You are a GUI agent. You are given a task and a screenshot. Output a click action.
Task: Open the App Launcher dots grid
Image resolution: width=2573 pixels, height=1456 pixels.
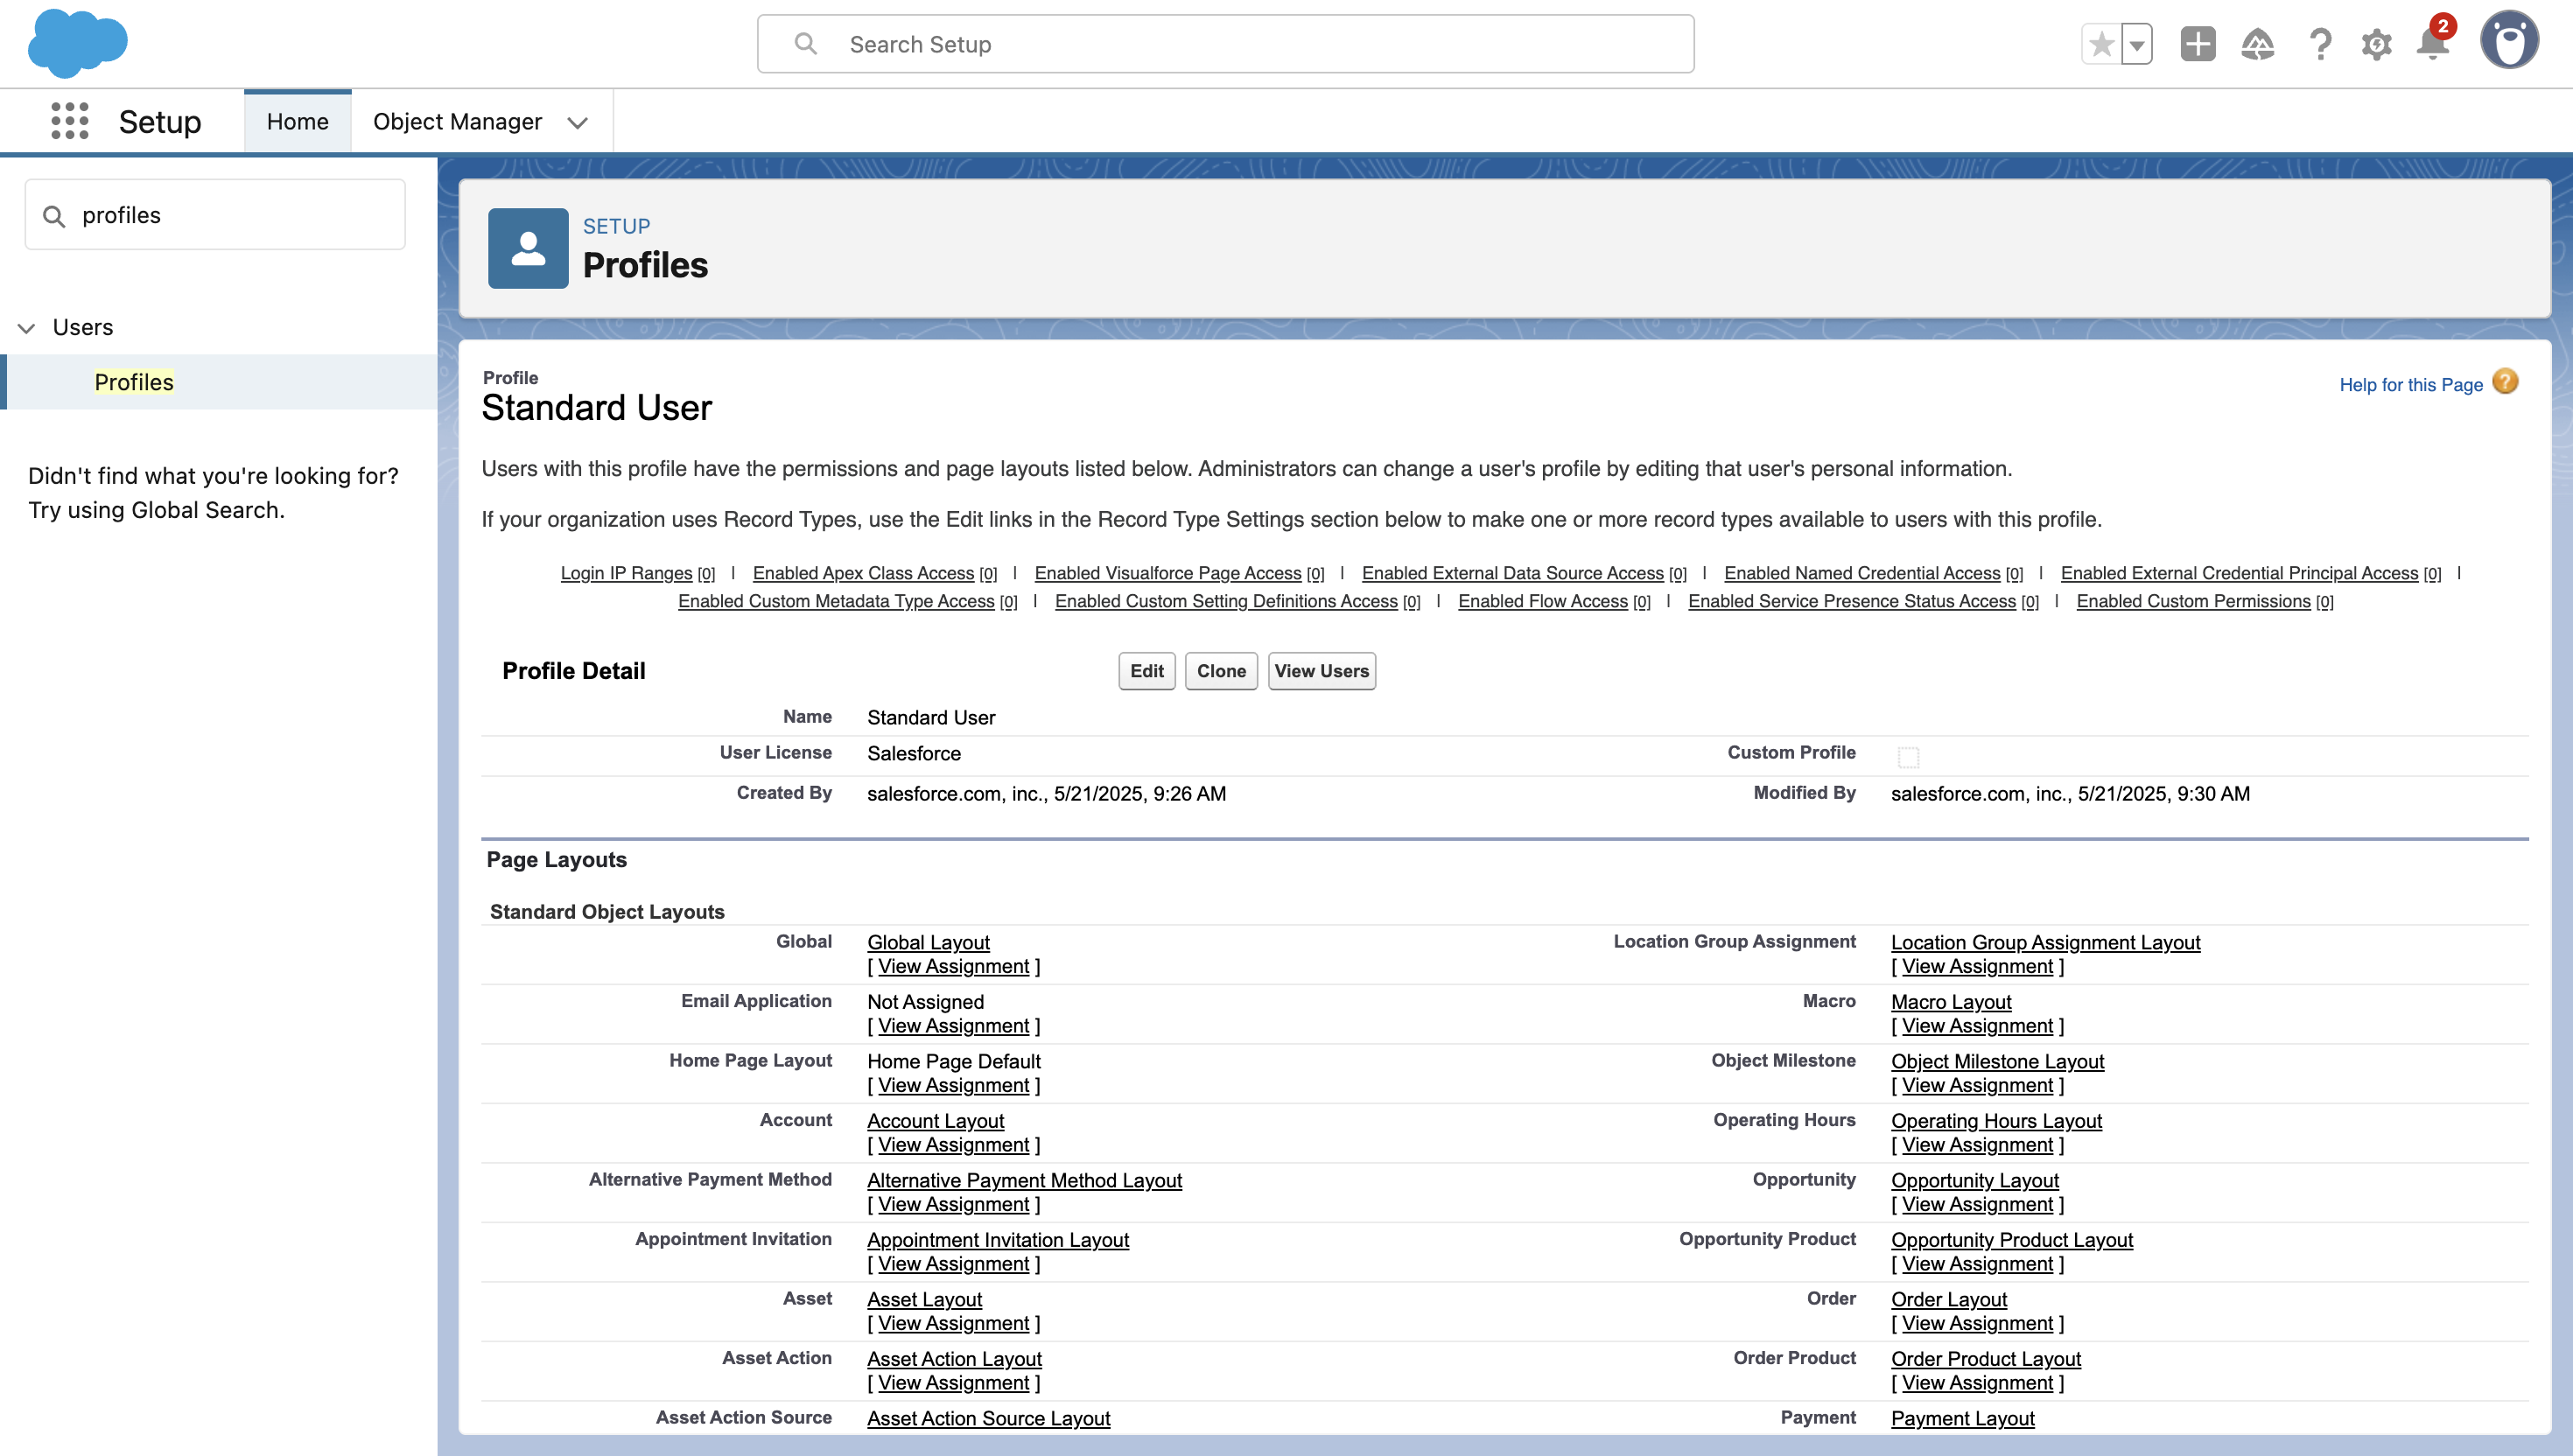click(x=69, y=121)
